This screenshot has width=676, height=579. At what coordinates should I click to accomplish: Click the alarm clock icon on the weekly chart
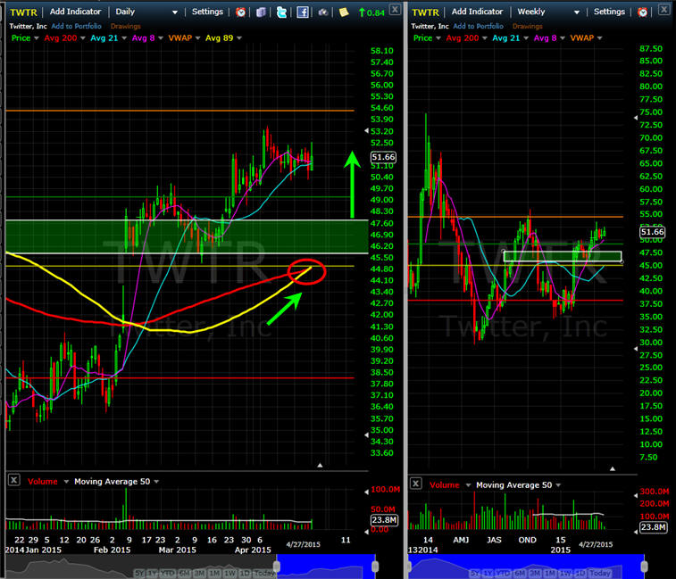point(642,12)
